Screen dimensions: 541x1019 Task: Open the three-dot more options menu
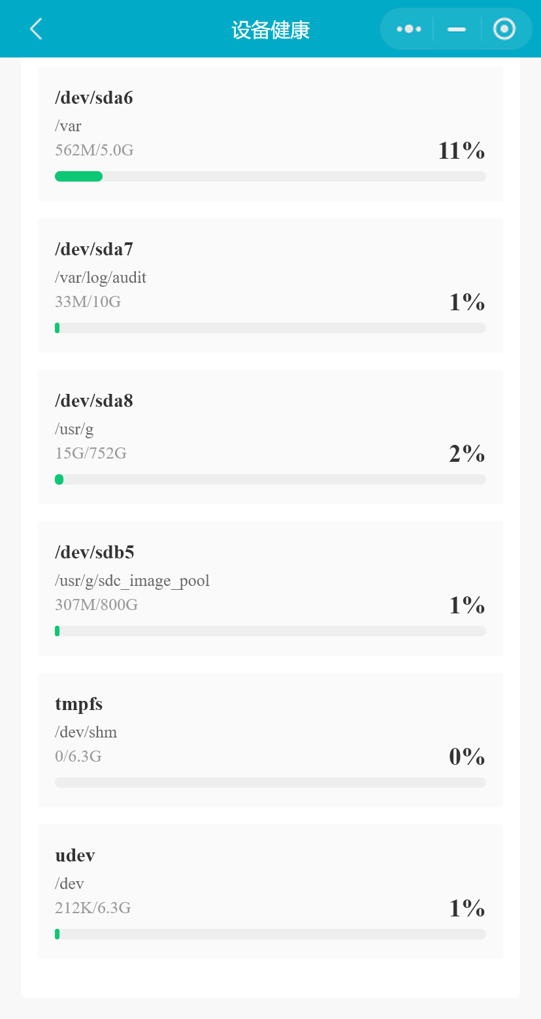409,29
